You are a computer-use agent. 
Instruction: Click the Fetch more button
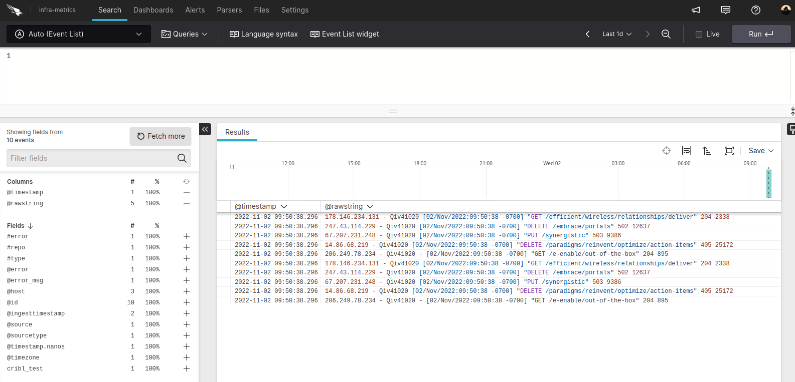click(x=161, y=136)
